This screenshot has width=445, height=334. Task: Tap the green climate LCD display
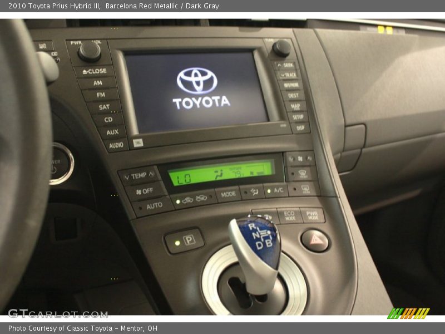(x=221, y=173)
